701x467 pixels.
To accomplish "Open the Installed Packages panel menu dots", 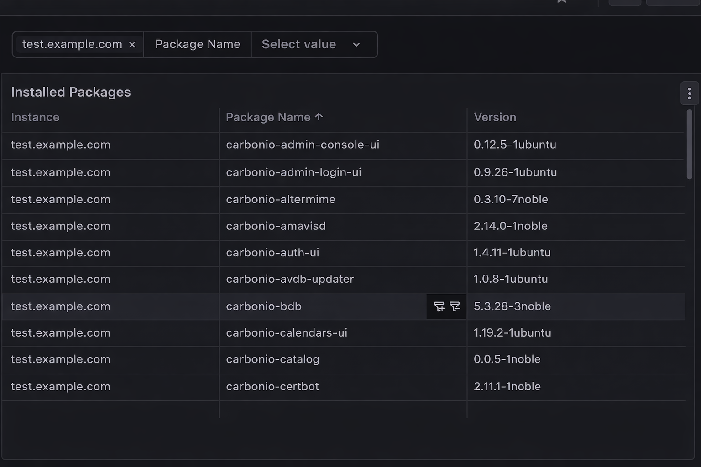I will point(689,93).
